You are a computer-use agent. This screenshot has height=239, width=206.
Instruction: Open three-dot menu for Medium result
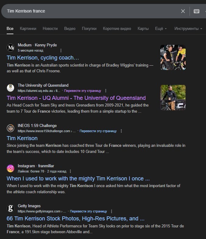tap(61, 50)
